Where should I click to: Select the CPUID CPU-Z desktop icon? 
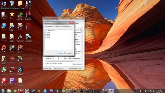click(12, 81)
